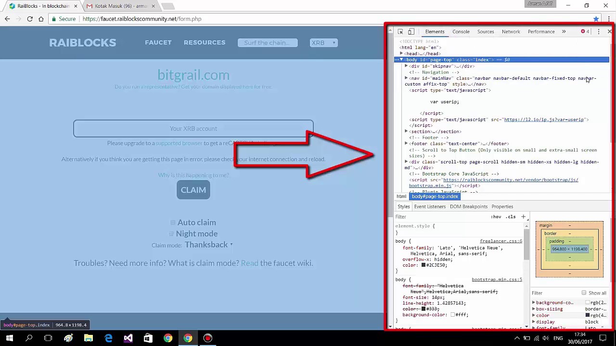Enable the Auto claim checkbox

click(x=173, y=222)
